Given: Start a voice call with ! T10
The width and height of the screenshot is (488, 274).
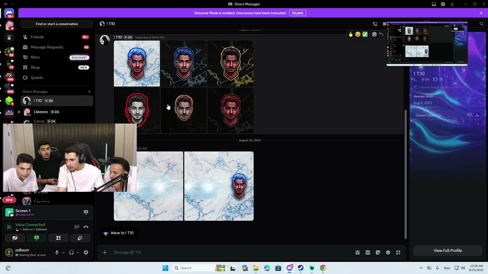Looking at the screenshot, I should point(375,24).
